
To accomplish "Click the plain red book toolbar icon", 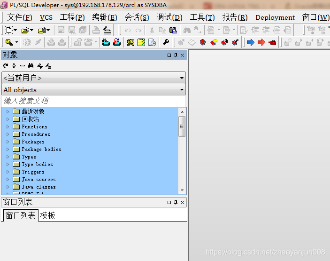I will [x=203, y=42].
